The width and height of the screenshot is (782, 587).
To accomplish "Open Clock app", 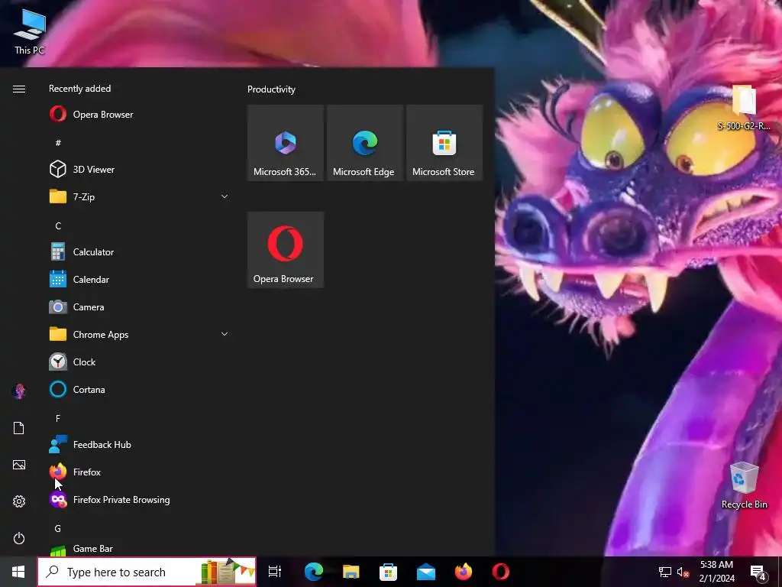I will 140,362.
